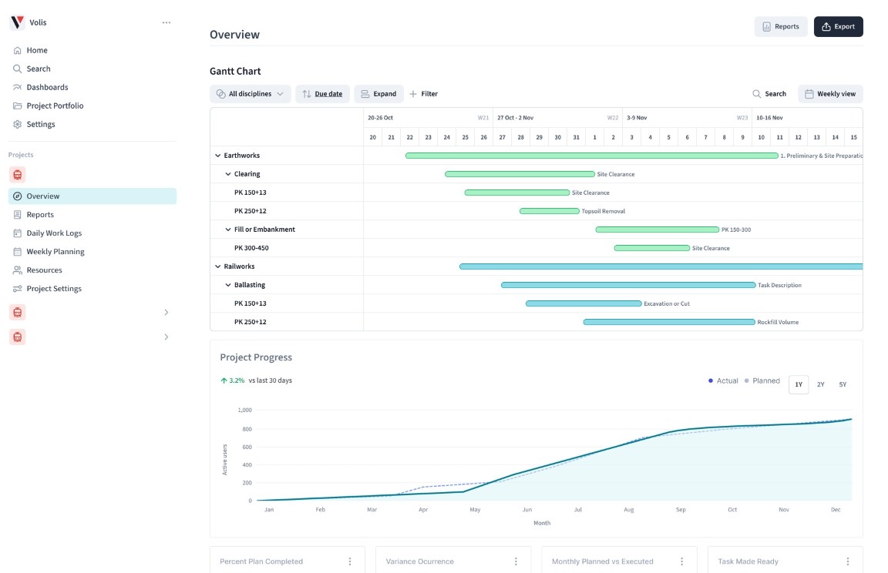Click the Dashboards icon in sidebar

18,87
